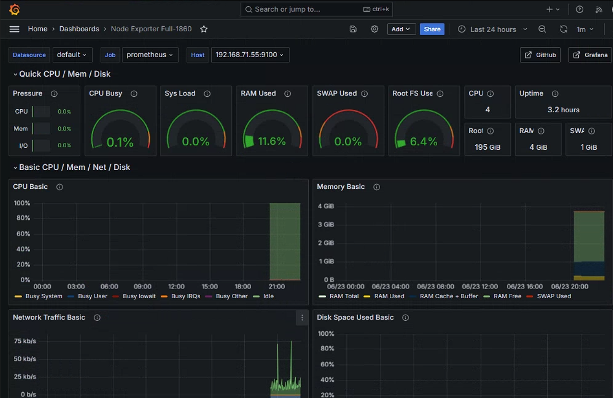
Task: Focus the Search or jump to field
Action: [x=317, y=9]
